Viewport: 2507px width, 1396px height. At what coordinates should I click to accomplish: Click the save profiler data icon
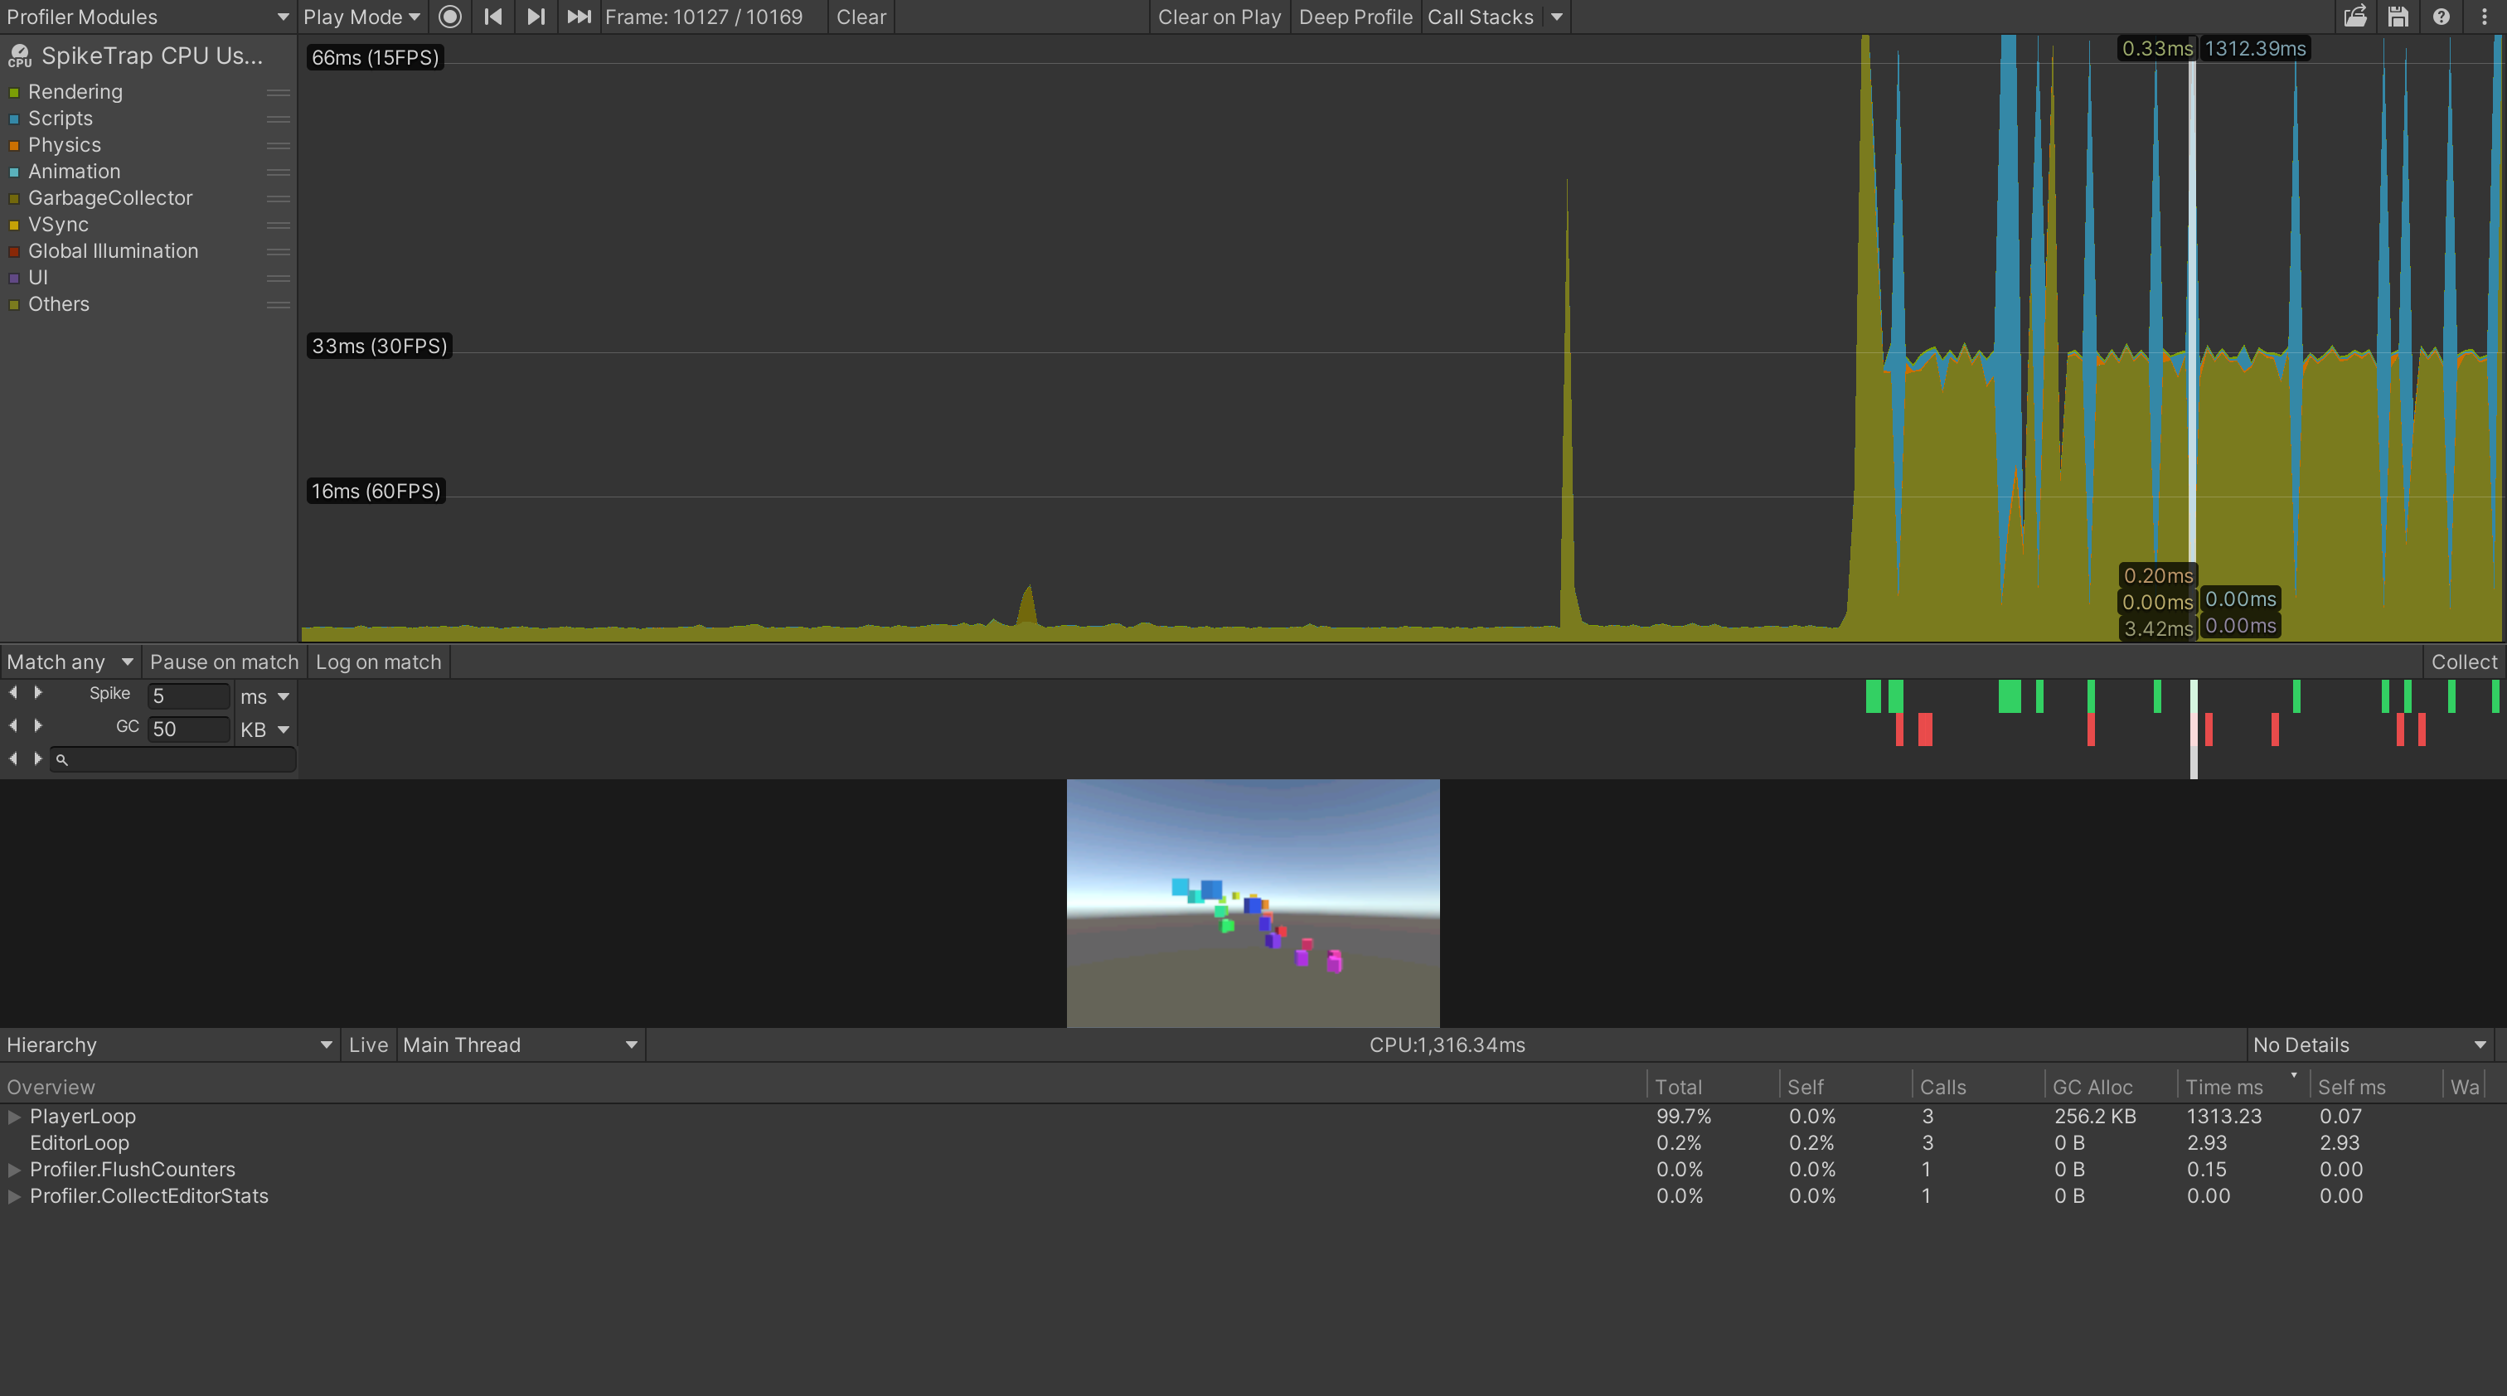[2398, 17]
